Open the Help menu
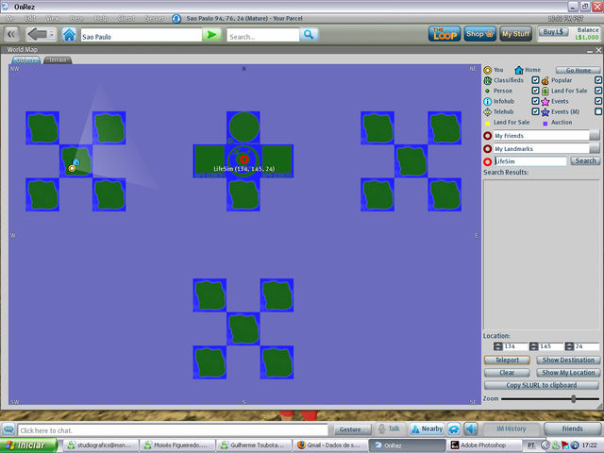This screenshot has height=453, width=604. click(x=101, y=18)
